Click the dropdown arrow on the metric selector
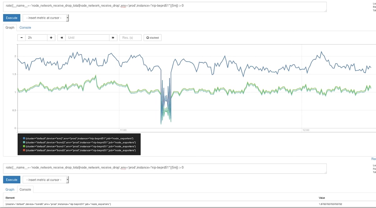 (x=67, y=18)
